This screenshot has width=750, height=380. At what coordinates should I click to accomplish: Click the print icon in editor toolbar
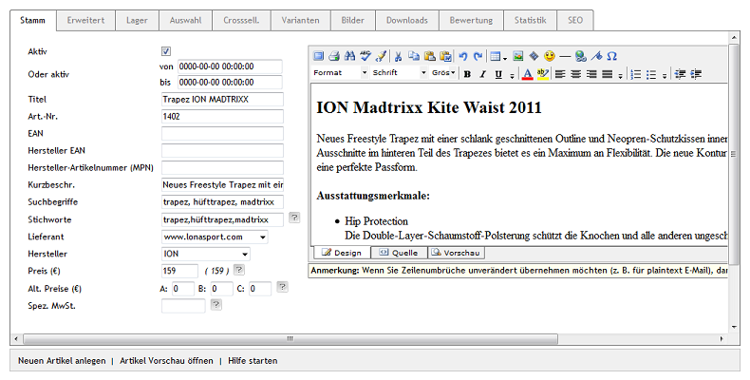(x=334, y=56)
